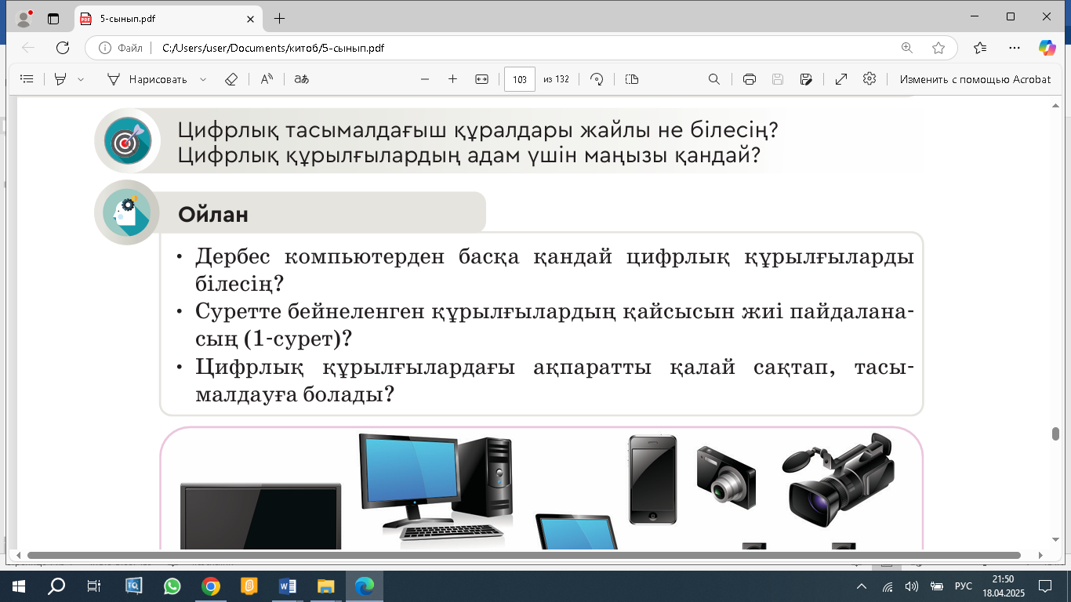Click the smartphone picture
The width and height of the screenshot is (1071, 602).
point(652,480)
